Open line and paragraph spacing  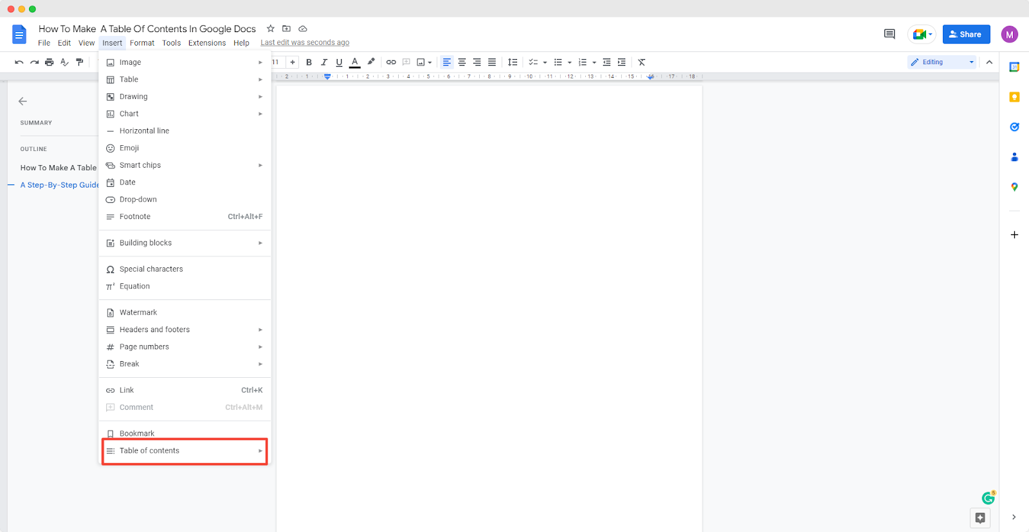pos(513,62)
